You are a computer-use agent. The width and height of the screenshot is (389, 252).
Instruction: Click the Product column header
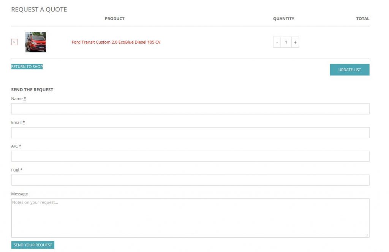click(115, 19)
